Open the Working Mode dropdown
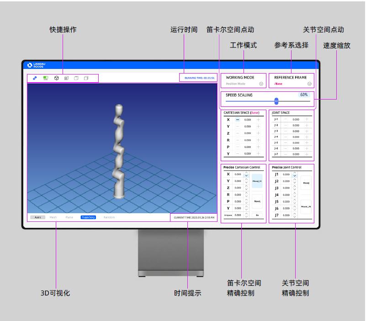The width and height of the screenshot is (366, 321). point(261,84)
